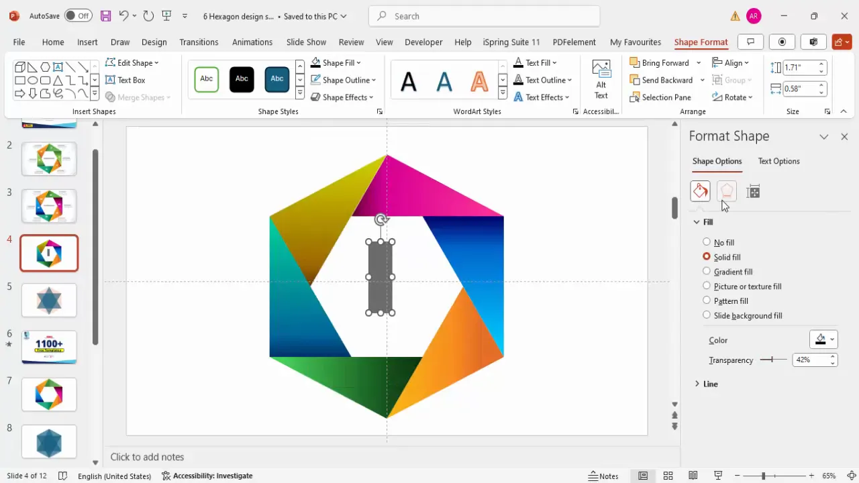This screenshot has width=859, height=483.
Task: Open Shape Fill dropdown
Action: click(x=336, y=62)
